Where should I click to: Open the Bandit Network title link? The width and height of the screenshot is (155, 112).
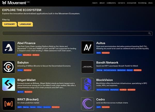click(107, 62)
